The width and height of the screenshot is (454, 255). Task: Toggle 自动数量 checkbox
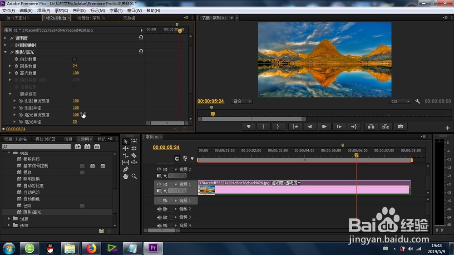[74, 59]
